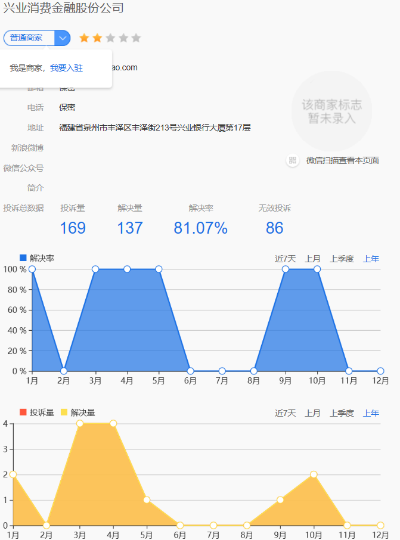
Task: Click the 10月 100% resolution data point
Action: click(317, 269)
